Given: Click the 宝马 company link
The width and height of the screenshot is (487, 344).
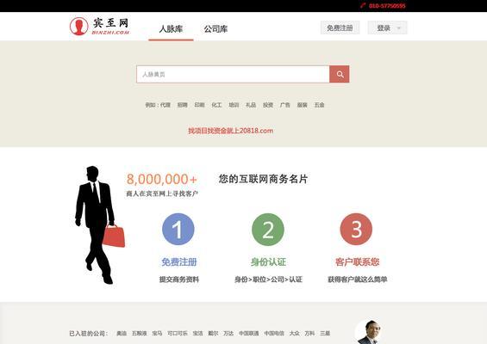Looking at the screenshot, I should tap(157, 333).
